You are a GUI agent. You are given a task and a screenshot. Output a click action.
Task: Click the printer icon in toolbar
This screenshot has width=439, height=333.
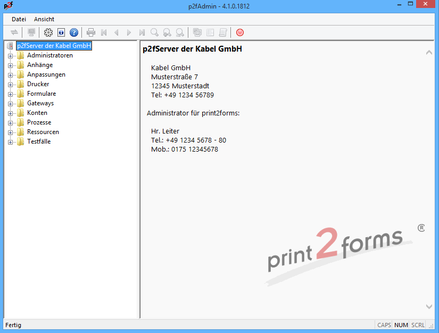[91, 32]
